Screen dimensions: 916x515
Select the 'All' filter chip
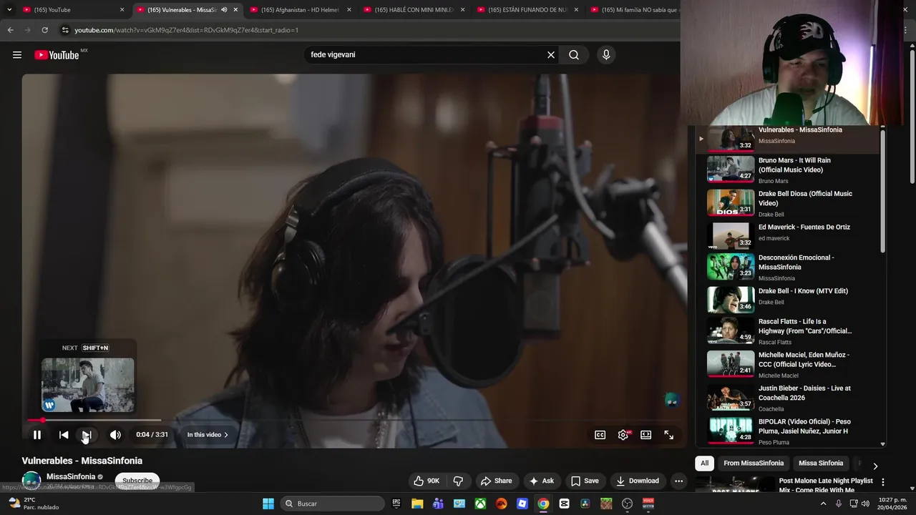click(x=704, y=463)
